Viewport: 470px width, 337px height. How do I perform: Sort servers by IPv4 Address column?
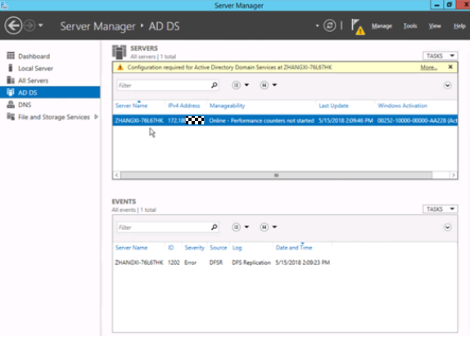(x=183, y=106)
